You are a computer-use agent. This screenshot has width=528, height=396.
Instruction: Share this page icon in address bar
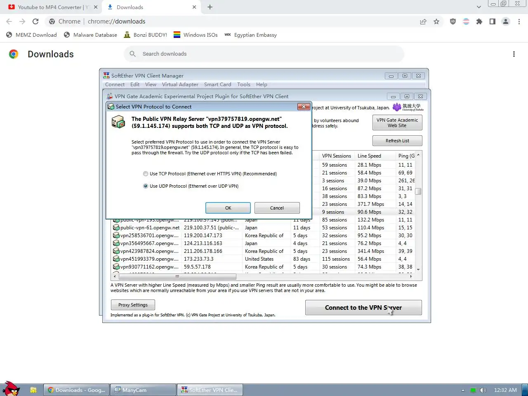423,21
